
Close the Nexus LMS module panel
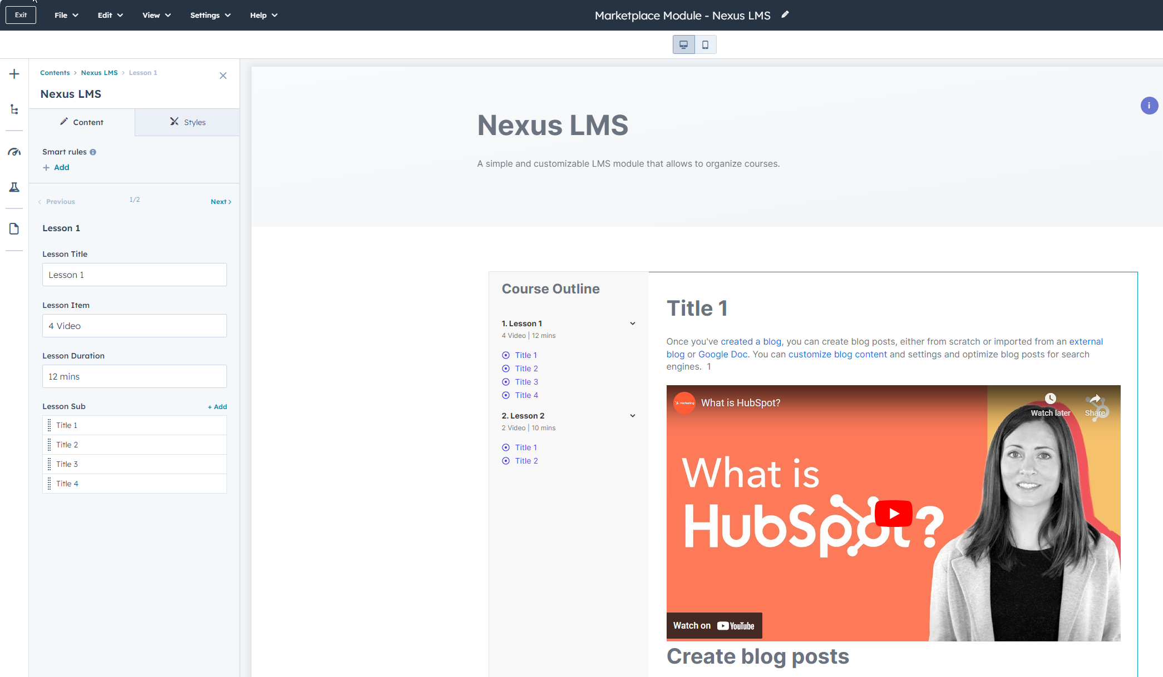223,76
